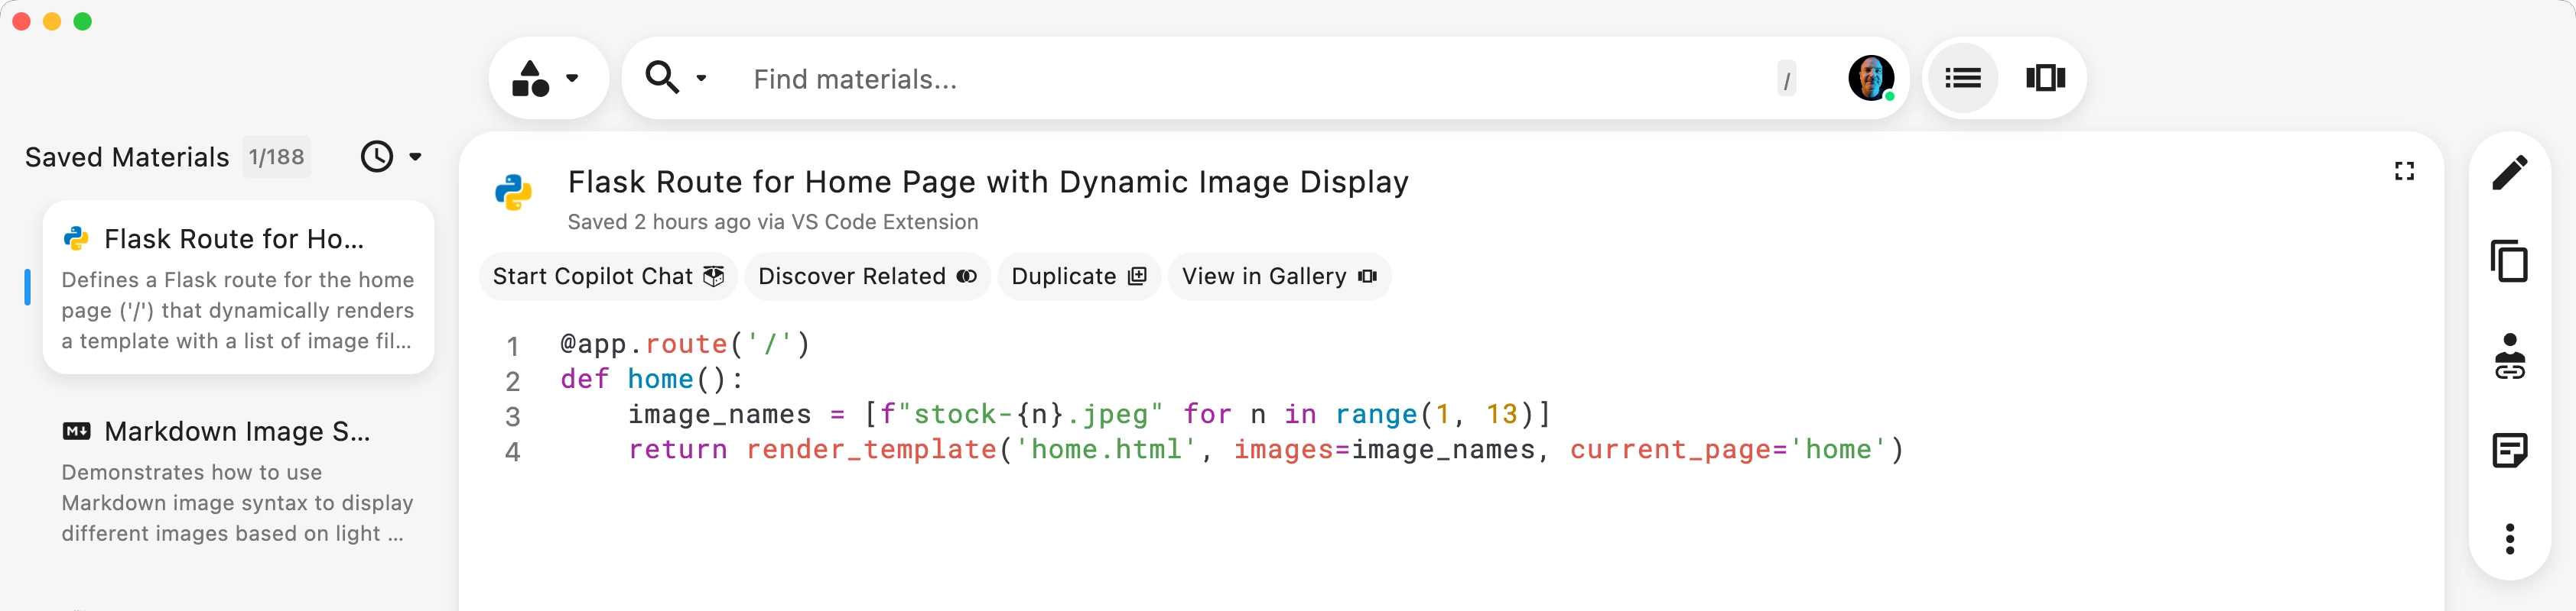Open the related people and links icon
2576x611 pixels.
click(2509, 357)
